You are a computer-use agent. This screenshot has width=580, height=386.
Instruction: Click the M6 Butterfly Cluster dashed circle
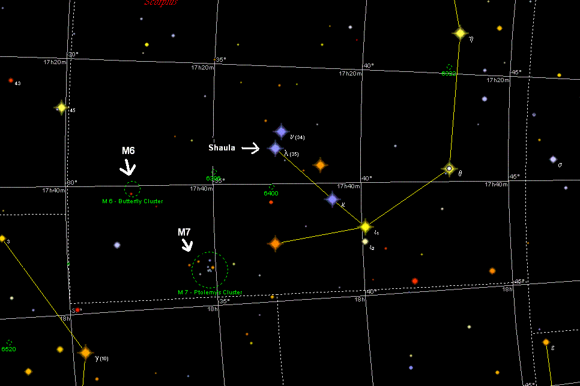click(x=131, y=189)
